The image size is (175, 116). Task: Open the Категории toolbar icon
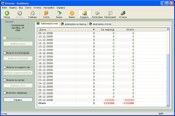pyautogui.click(x=97, y=13)
